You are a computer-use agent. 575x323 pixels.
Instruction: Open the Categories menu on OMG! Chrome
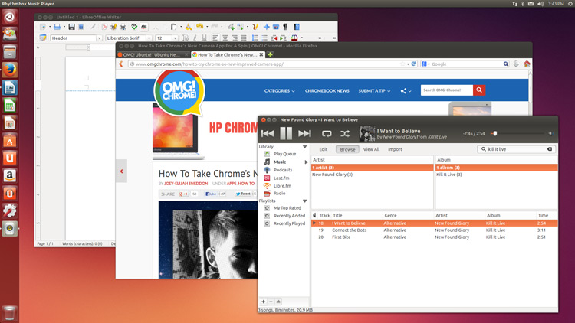[279, 90]
